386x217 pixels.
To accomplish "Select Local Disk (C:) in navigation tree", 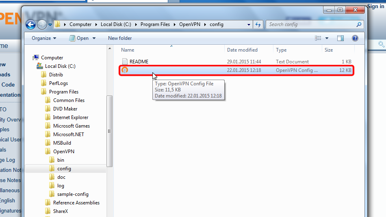I will point(60,66).
